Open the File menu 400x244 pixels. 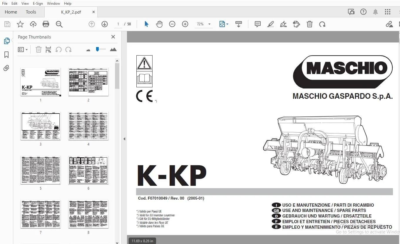[5, 3]
